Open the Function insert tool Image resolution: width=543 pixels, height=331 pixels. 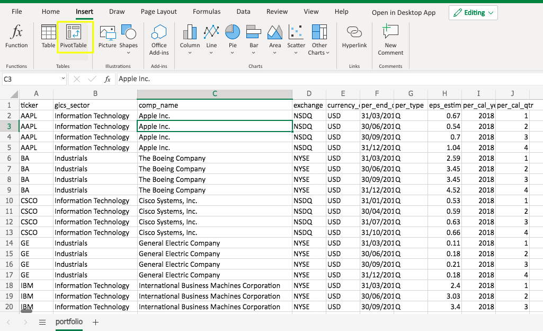pos(16,37)
